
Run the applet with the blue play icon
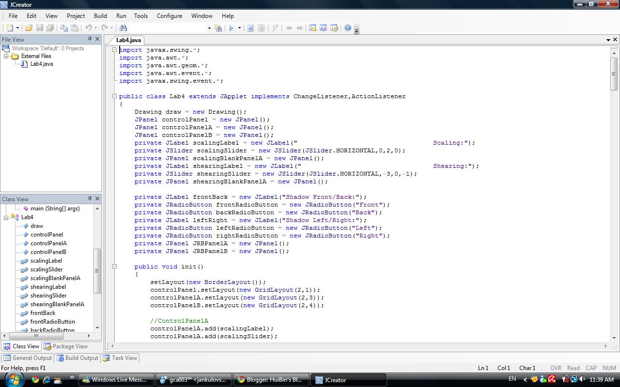point(232,28)
